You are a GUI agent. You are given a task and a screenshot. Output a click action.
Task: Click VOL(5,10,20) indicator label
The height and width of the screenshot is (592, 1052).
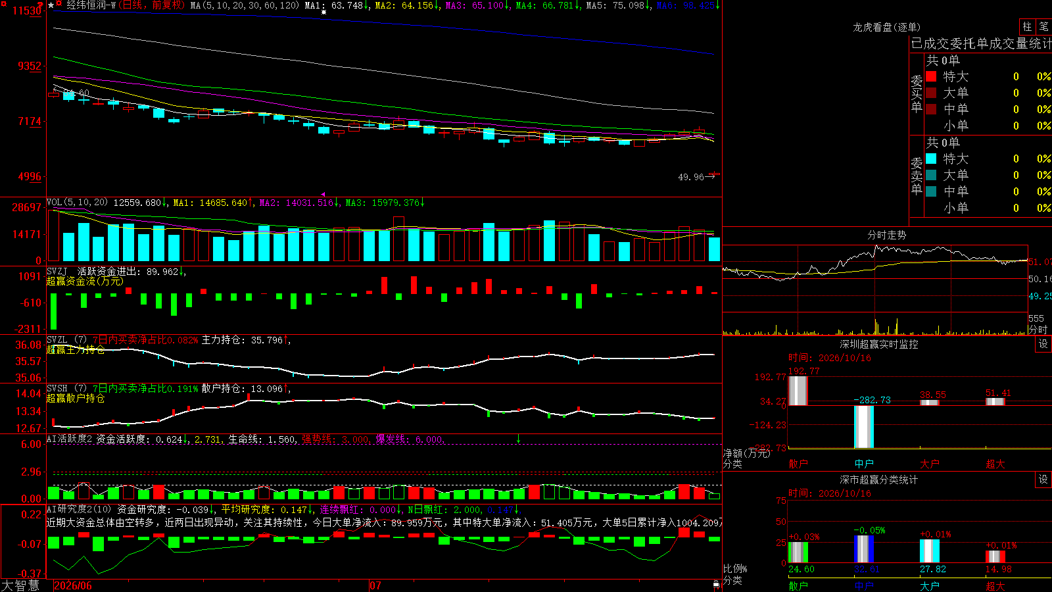tap(77, 203)
